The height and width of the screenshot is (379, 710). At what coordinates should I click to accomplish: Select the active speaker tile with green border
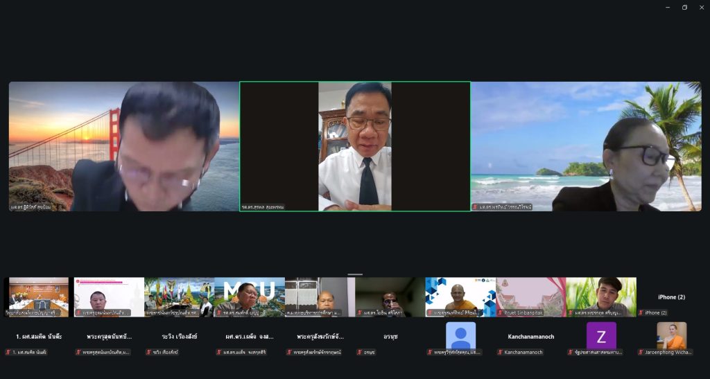click(x=354, y=146)
